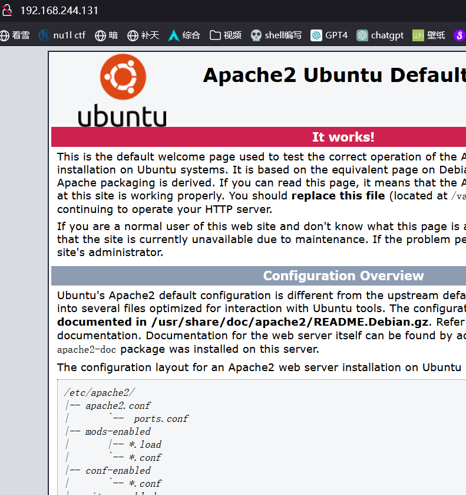The image size is (466, 495).
Task: Open the shell编写 skull bookmark
Action: pos(276,35)
